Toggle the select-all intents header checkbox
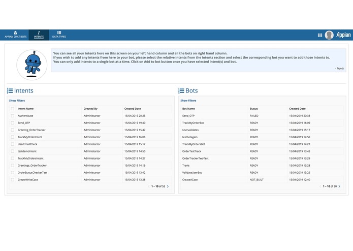 (12, 109)
